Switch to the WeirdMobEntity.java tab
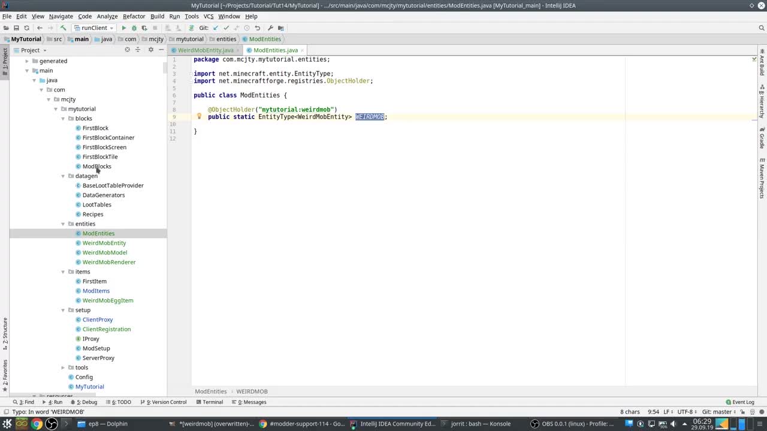The height and width of the screenshot is (431, 767). pyautogui.click(x=205, y=50)
